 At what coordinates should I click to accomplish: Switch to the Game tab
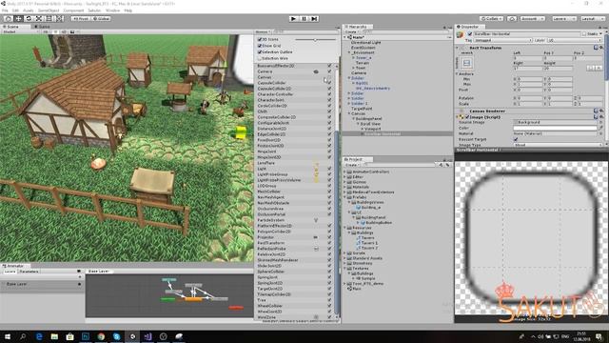(42, 27)
